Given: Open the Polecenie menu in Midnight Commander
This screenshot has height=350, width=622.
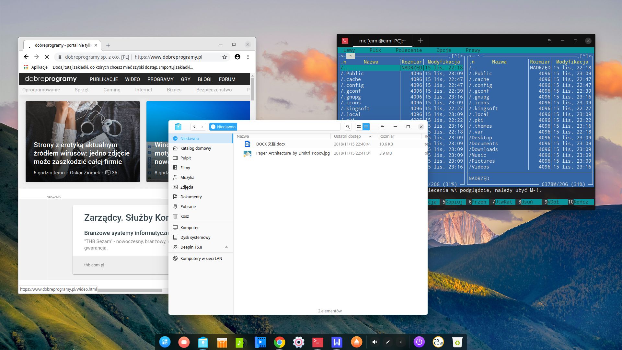Looking at the screenshot, I should tap(409, 50).
